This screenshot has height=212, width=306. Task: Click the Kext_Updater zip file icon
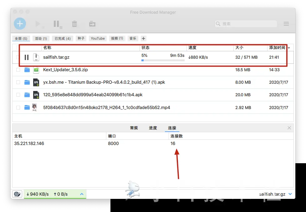pos(36,70)
